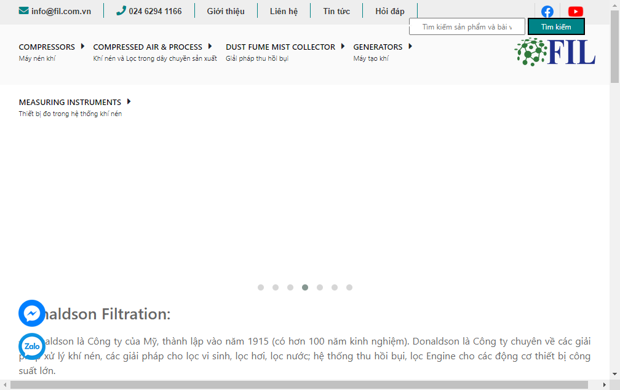
Task: Click info@fil.com.vn email link
Action: (x=61, y=11)
